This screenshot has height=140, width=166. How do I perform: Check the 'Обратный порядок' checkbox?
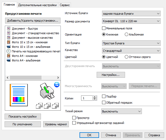click(104, 103)
